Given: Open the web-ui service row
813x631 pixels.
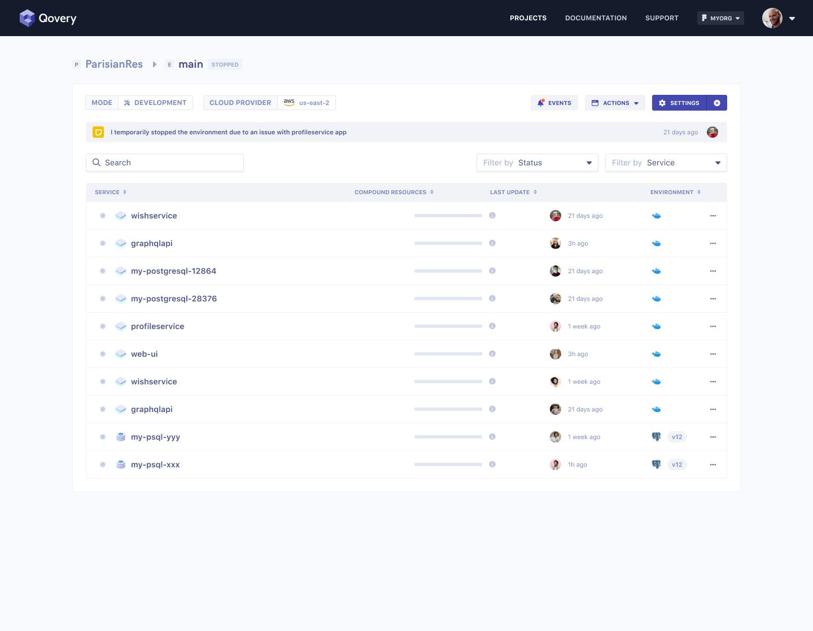Looking at the screenshot, I should (406, 354).
